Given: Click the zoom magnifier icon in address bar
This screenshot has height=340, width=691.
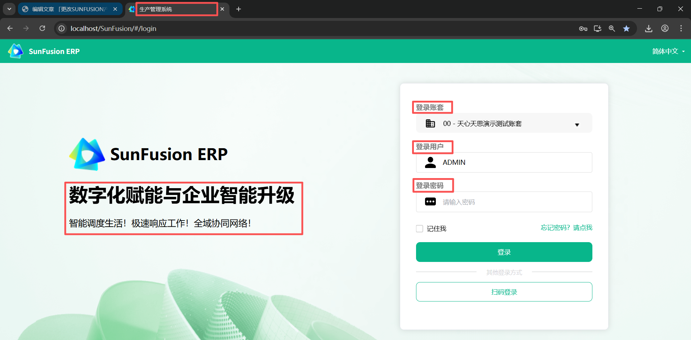Looking at the screenshot, I should click(612, 29).
